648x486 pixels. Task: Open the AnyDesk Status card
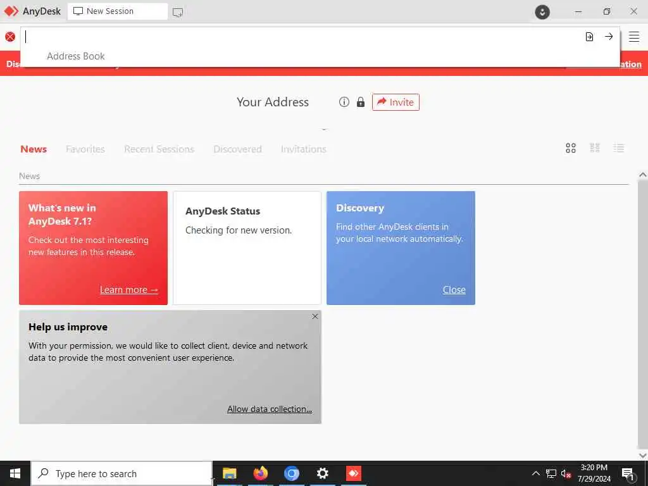(247, 248)
